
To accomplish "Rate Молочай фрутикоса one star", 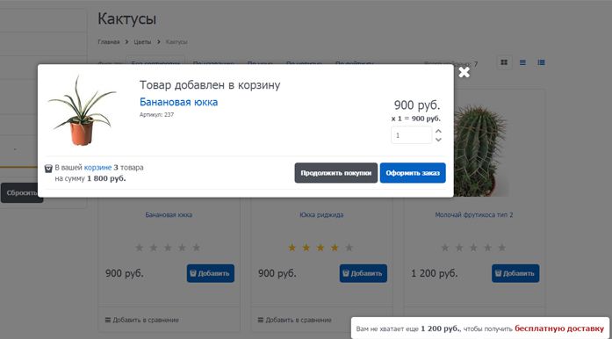I will (445, 247).
